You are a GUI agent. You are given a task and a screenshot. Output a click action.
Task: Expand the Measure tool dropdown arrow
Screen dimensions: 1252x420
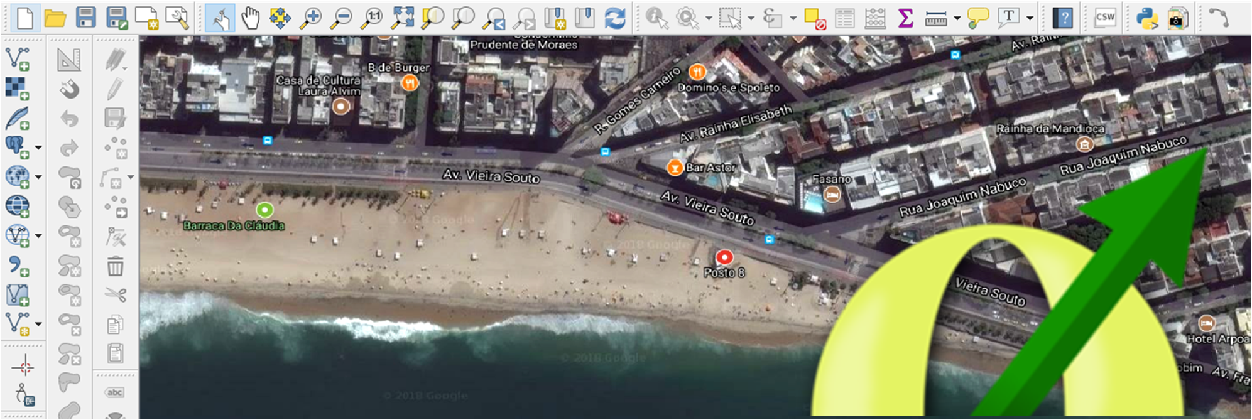(957, 18)
